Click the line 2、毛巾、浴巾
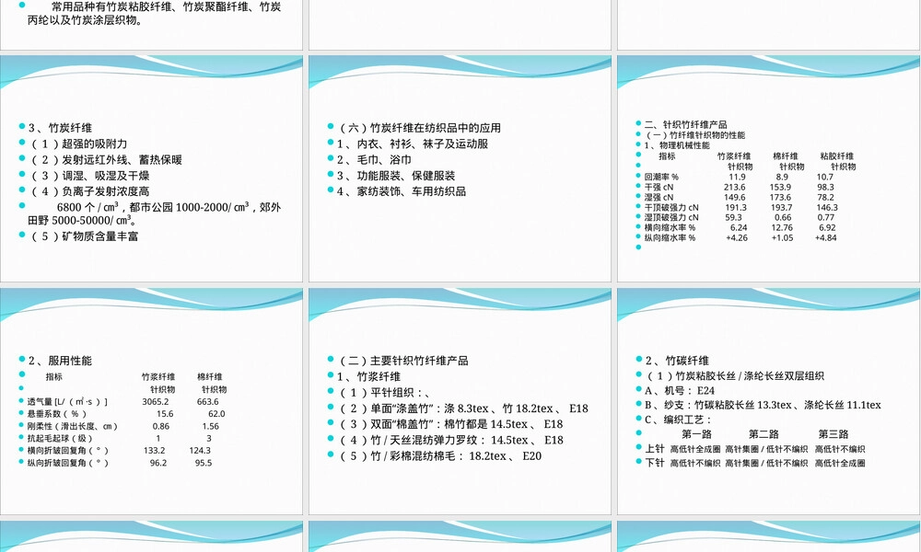This screenshot has width=921, height=552. tap(374, 159)
